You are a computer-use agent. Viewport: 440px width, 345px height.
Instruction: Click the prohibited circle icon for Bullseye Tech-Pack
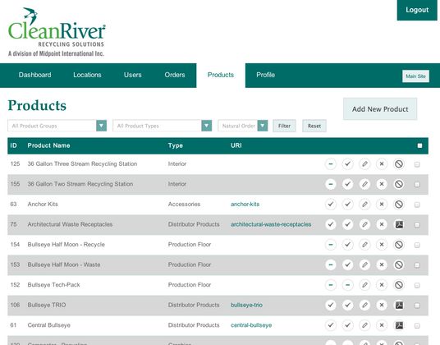point(399,285)
